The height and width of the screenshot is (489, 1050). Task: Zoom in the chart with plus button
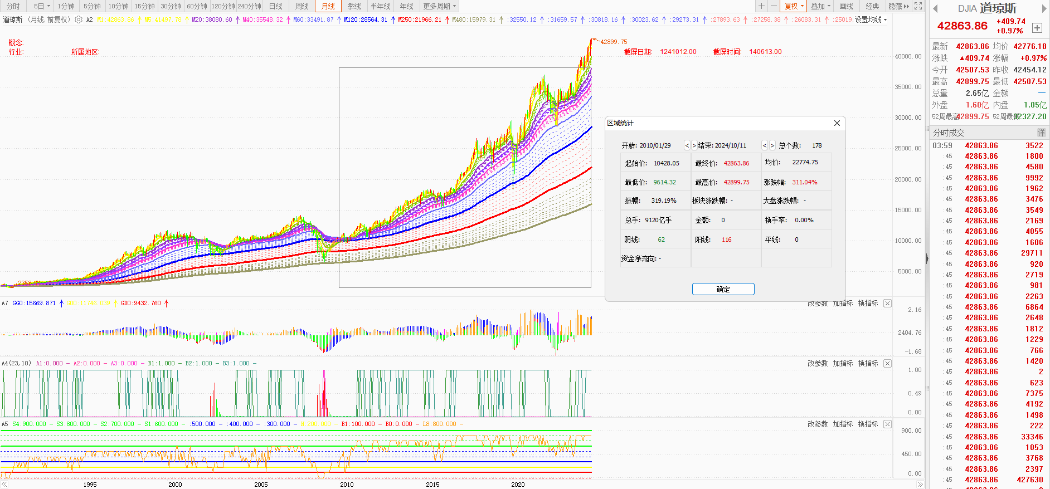pos(761,6)
